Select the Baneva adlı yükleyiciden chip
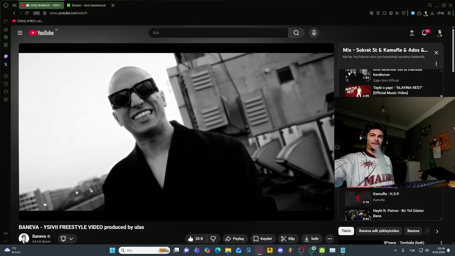The height and width of the screenshot is (256, 455). point(379,231)
